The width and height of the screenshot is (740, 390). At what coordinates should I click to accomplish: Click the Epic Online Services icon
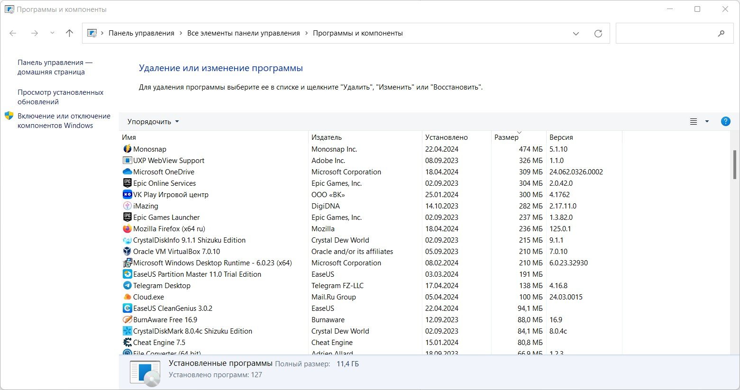tap(127, 183)
